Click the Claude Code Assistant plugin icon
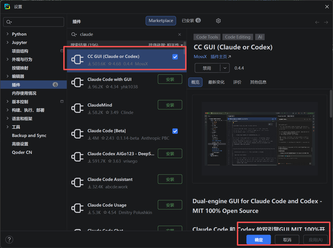Viewport: 333px width, 248px height. click(x=77, y=183)
